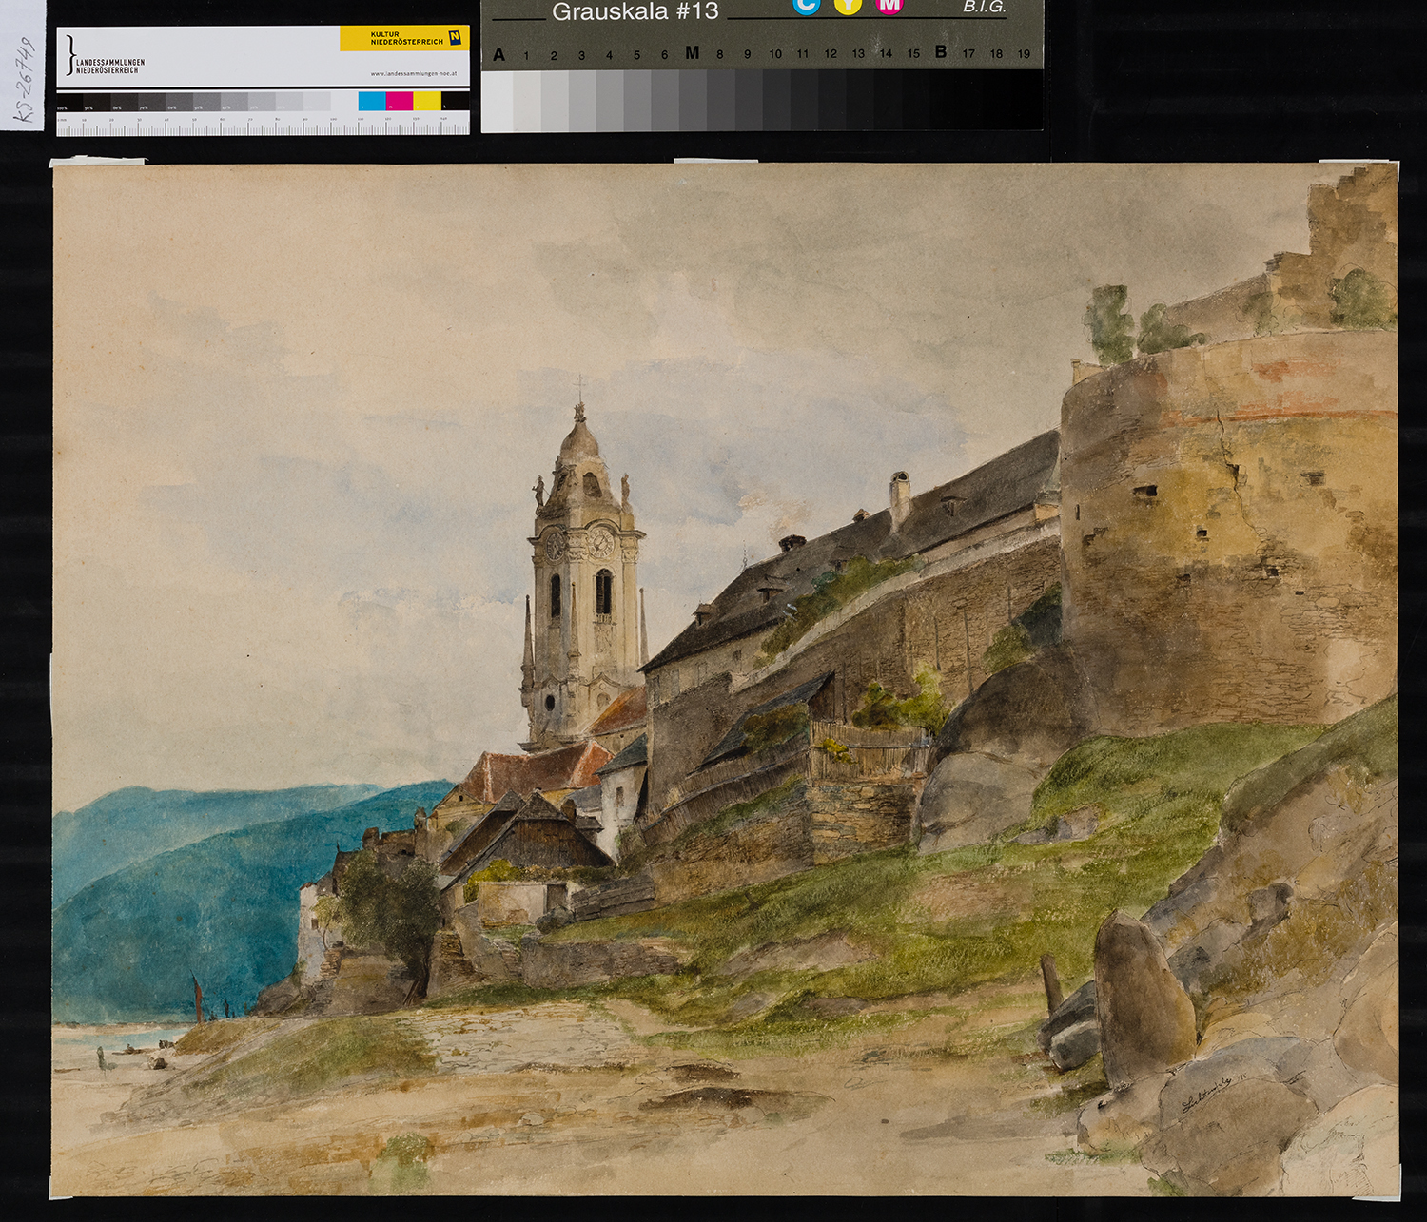This screenshot has width=1427, height=1222.
Task: Click the blue-yellow N emblem in the badge
Action: pyautogui.click(x=455, y=38)
